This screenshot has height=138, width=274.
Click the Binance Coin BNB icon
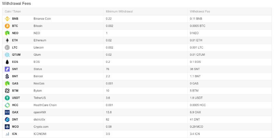coord(7,19)
